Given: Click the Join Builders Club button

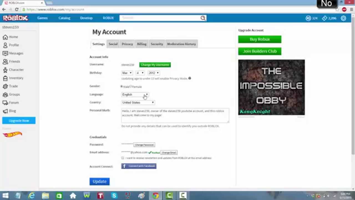Looking at the screenshot, I should pyautogui.click(x=260, y=51).
